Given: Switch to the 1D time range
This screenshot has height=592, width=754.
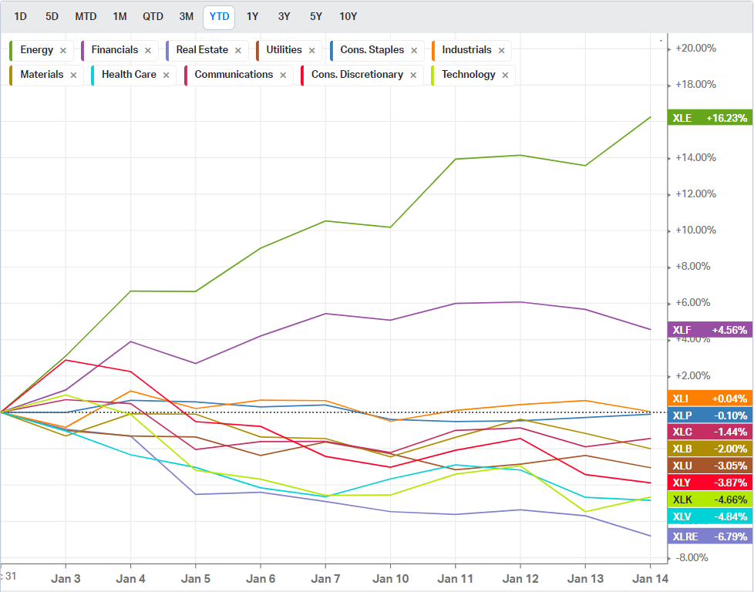Looking at the screenshot, I should coord(21,16).
